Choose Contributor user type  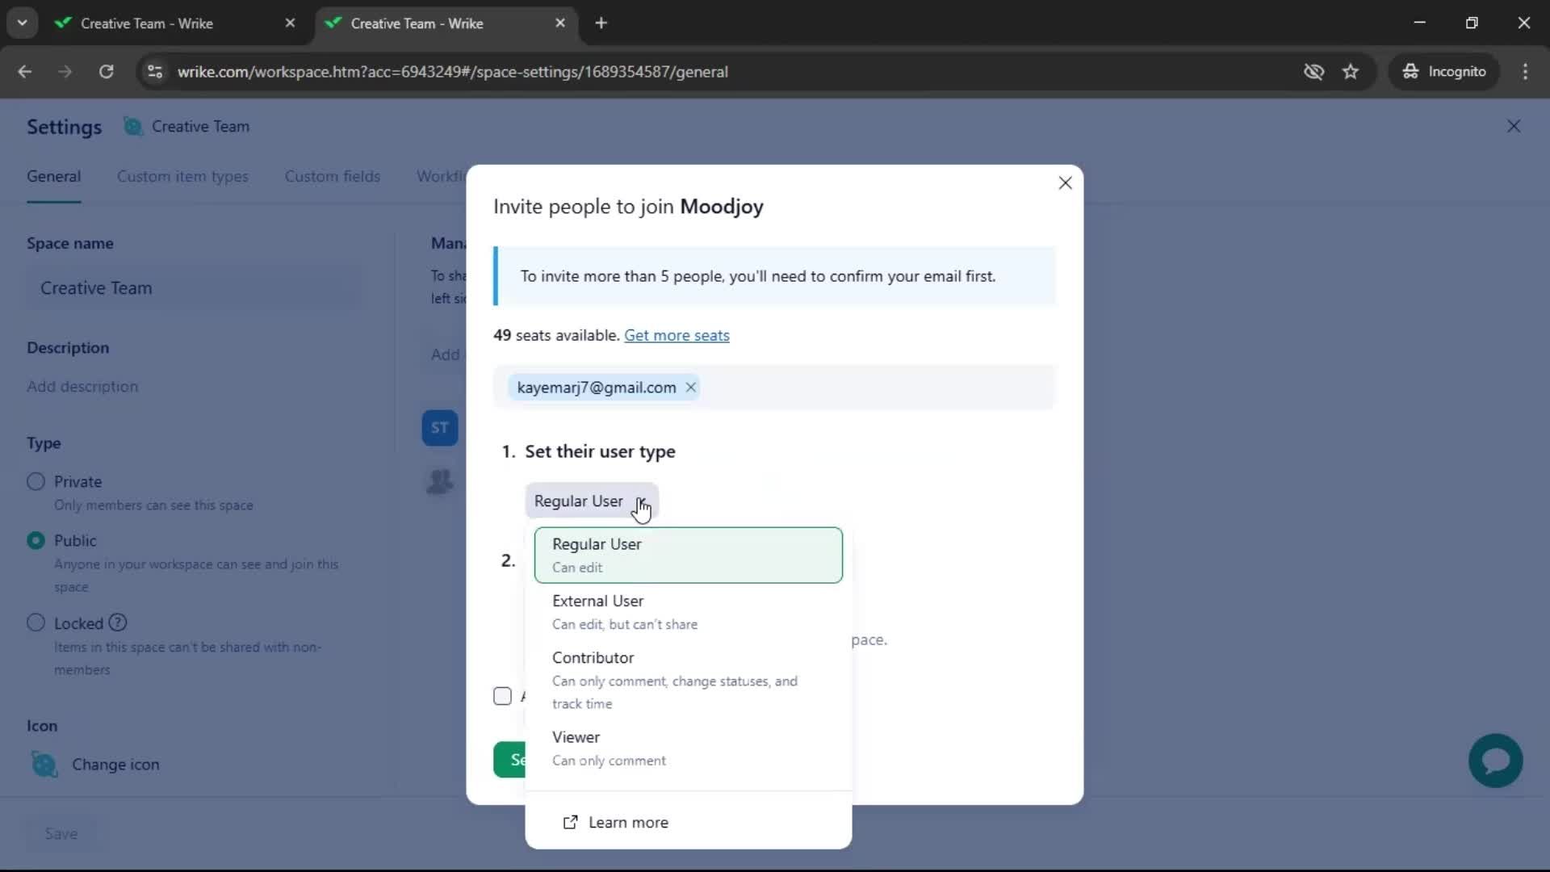(689, 680)
